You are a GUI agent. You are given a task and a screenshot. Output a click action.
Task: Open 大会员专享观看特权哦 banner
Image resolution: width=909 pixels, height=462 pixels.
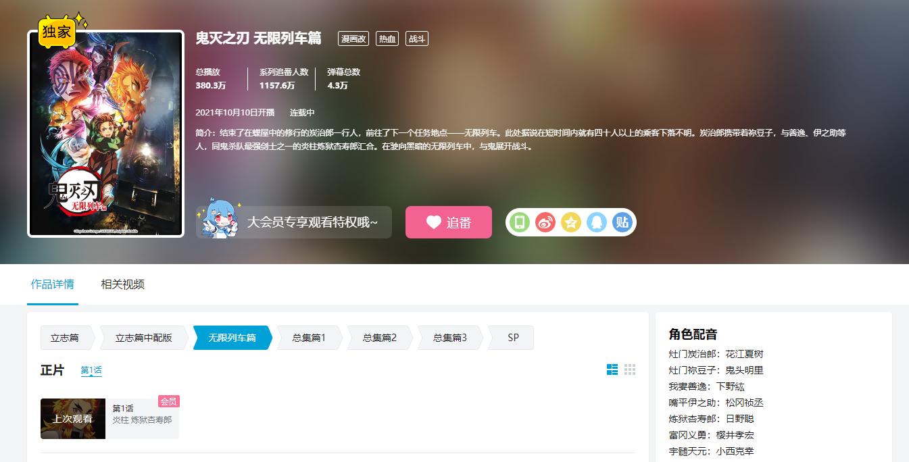(x=294, y=222)
